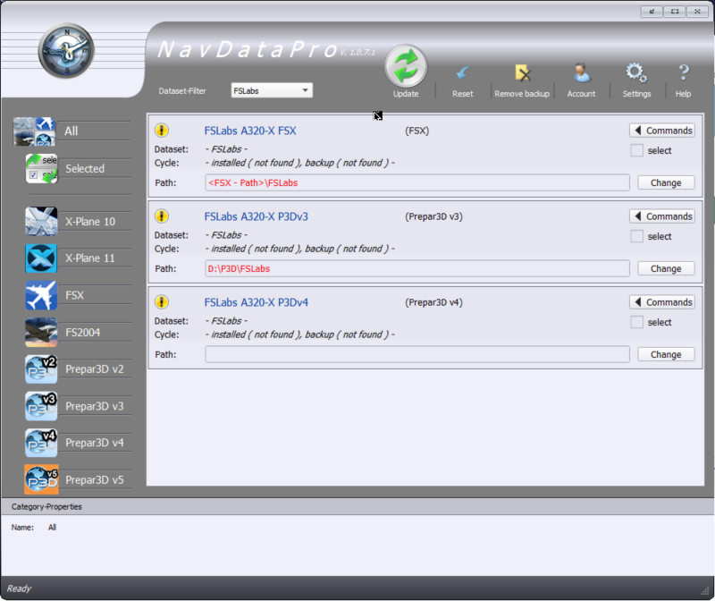Viewport: 715px width, 601px height.
Task: Expand Commands for FSLabs A320-X P3Dv3
Action: point(662,216)
